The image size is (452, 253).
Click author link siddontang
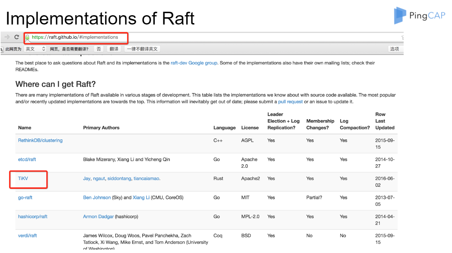tap(119, 178)
